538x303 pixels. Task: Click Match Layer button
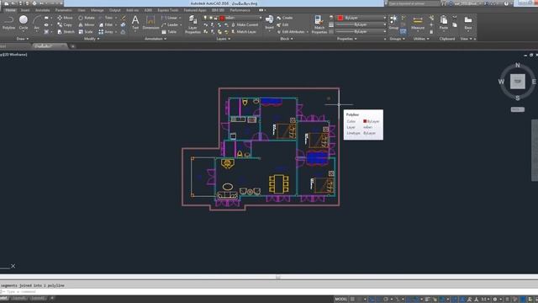tap(244, 32)
